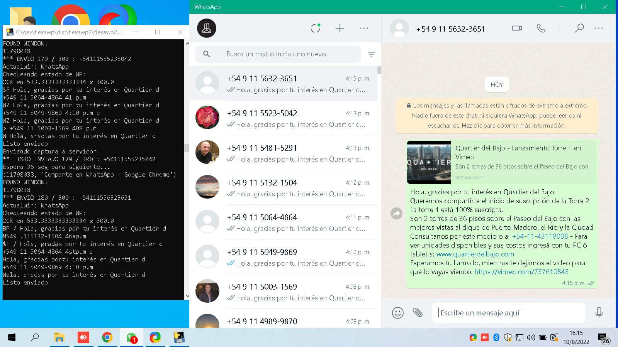Screen dimensions: 618x347
Task: Start a video call with the contact
Action: point(517,28)
